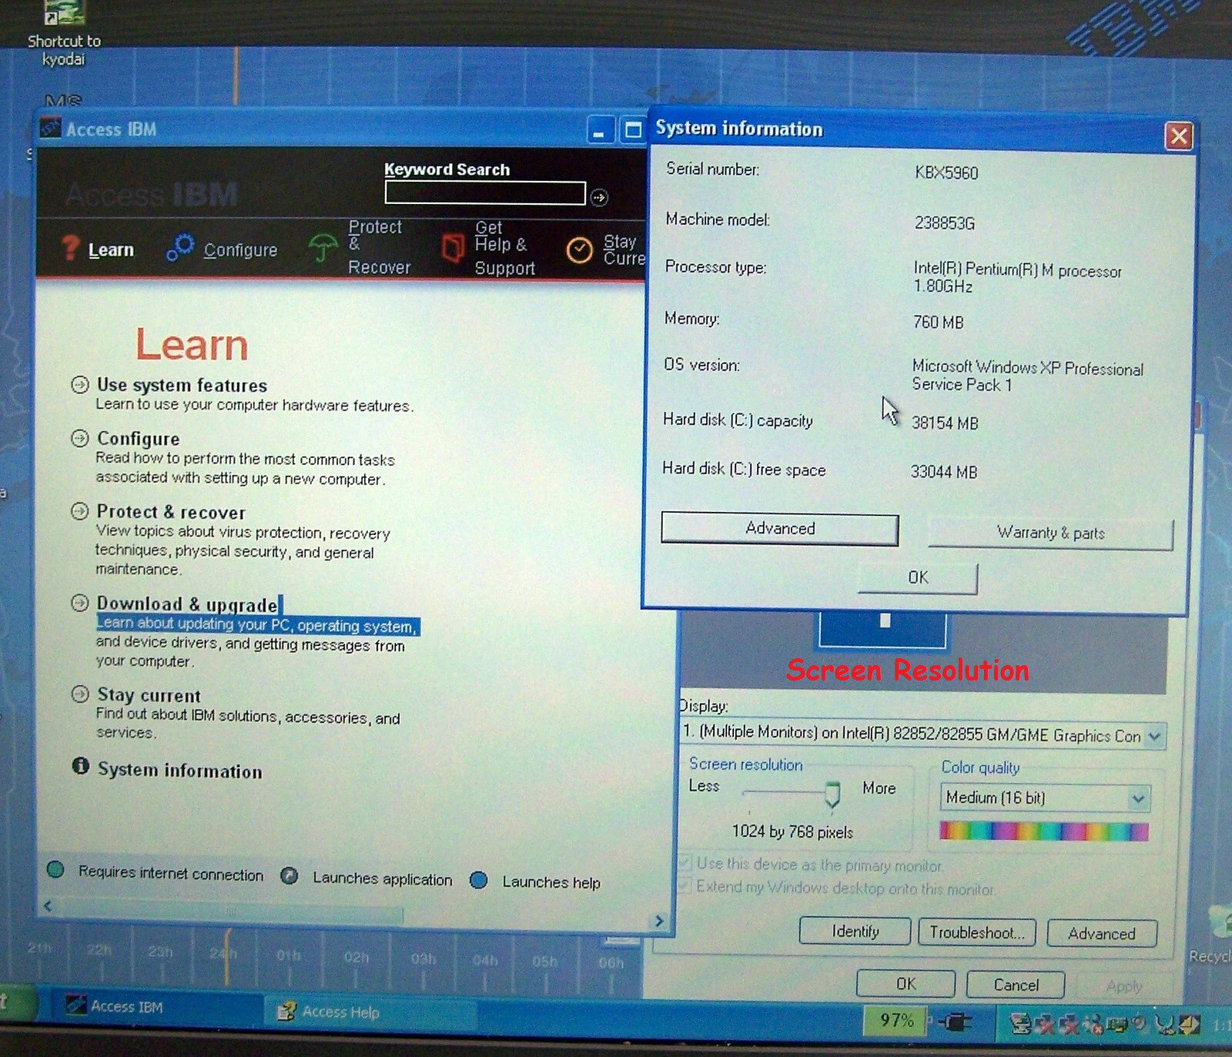Open the Configure topic link in Learn
Viewport: 1232px width, 1057px height.
point(139,439)
